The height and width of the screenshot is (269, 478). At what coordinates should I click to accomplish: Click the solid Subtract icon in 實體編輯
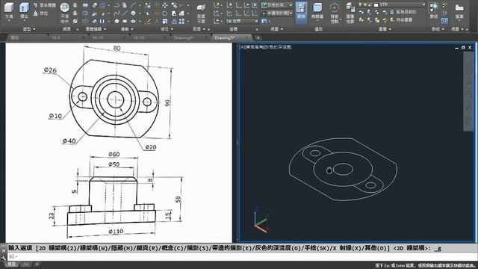tap(85, 13)
